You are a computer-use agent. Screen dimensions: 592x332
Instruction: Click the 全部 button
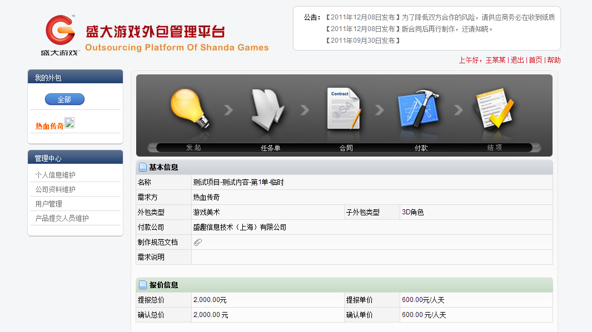coord(64,99)
